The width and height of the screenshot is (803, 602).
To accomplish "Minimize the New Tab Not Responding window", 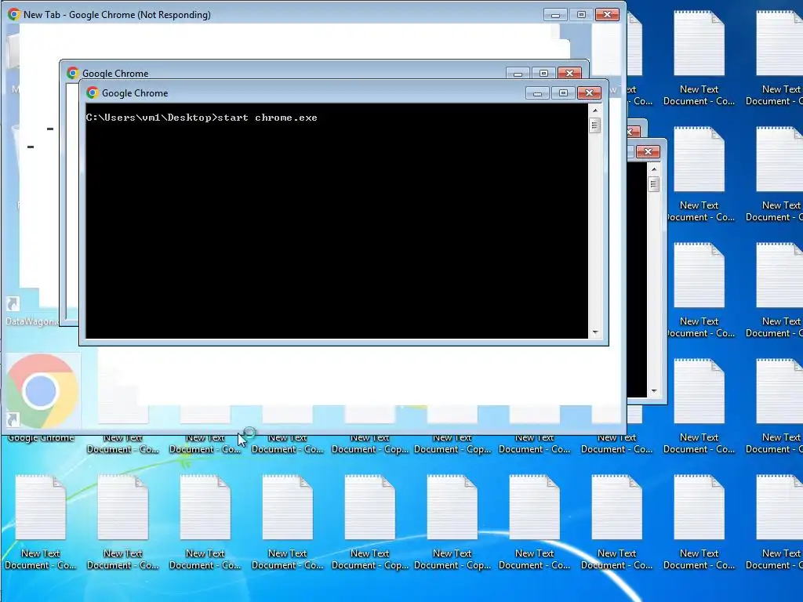I will coord(555,15).
